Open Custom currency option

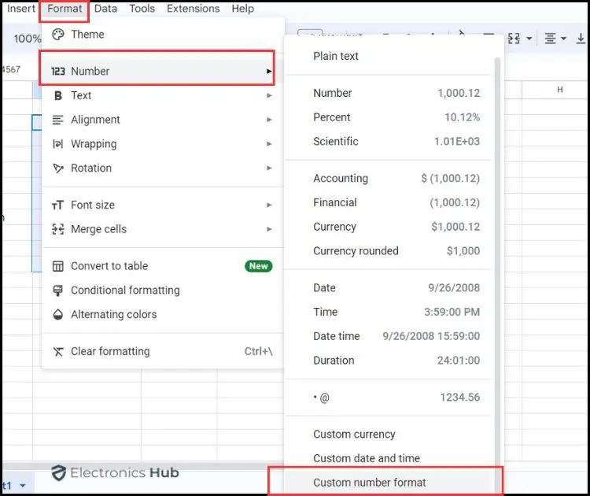[389, 435]
